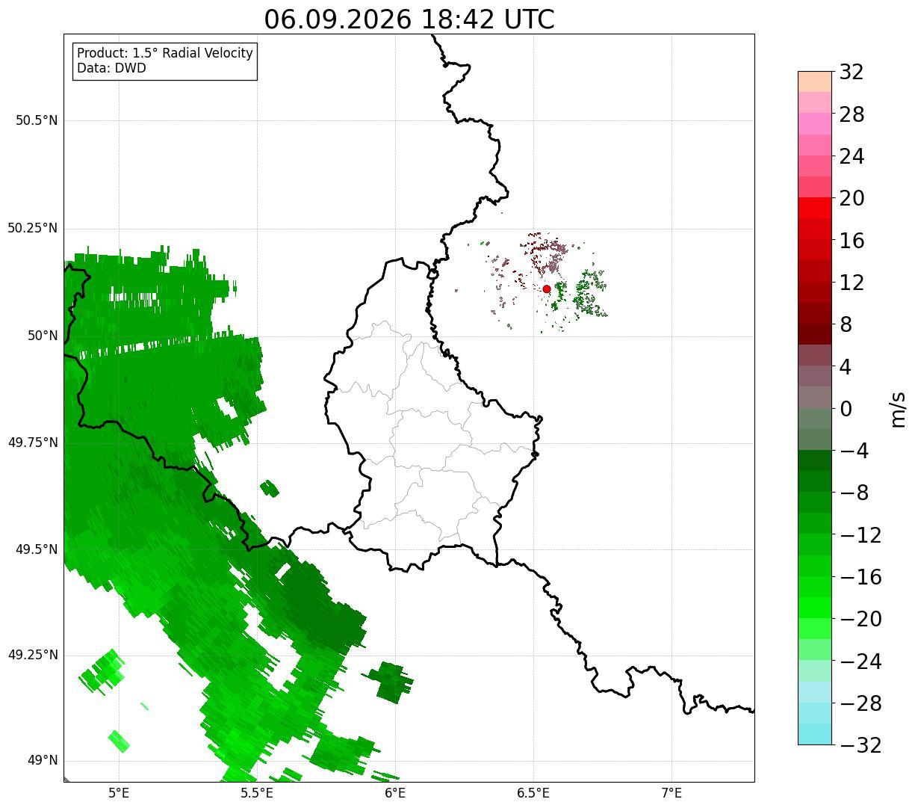Select the bright green echo patch near 49.25°N 5°E
The width and height of the screenshot is (915, 808).
coord(103,670)
